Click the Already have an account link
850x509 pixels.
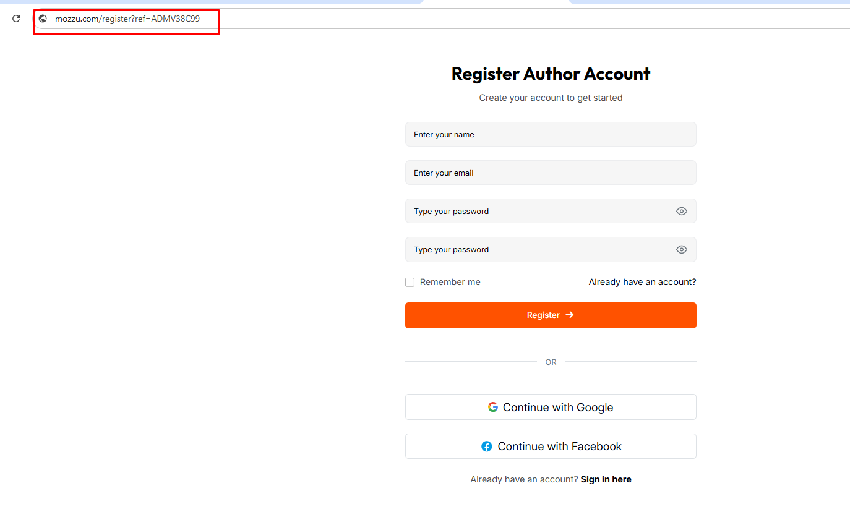[642, 281]
